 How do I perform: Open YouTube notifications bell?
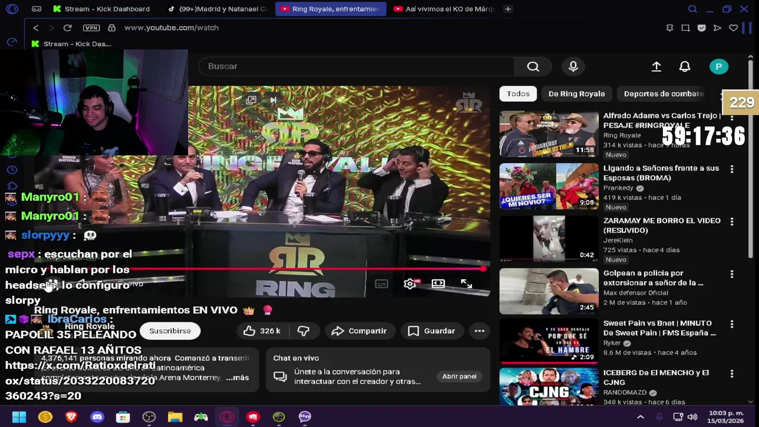coord(685,67)
